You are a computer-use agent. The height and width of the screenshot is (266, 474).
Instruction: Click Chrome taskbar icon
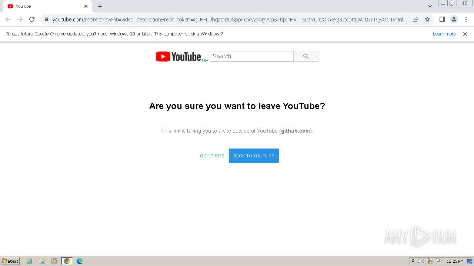(x=67, y=261)
